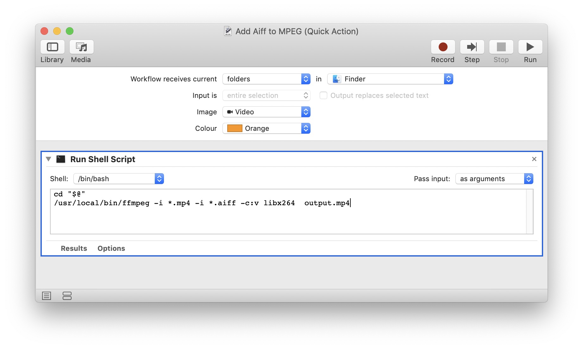Viewport: 583px width, 349px height.
Task: Collapse the Run Shell Script action
Action: tap(48, 159)
